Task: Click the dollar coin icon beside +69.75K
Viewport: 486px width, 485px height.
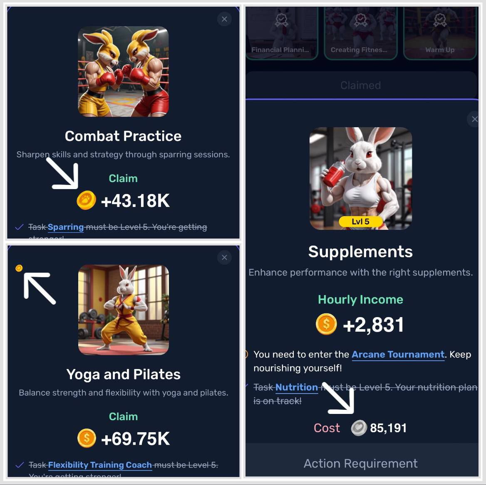Action: tap(87, 438)
